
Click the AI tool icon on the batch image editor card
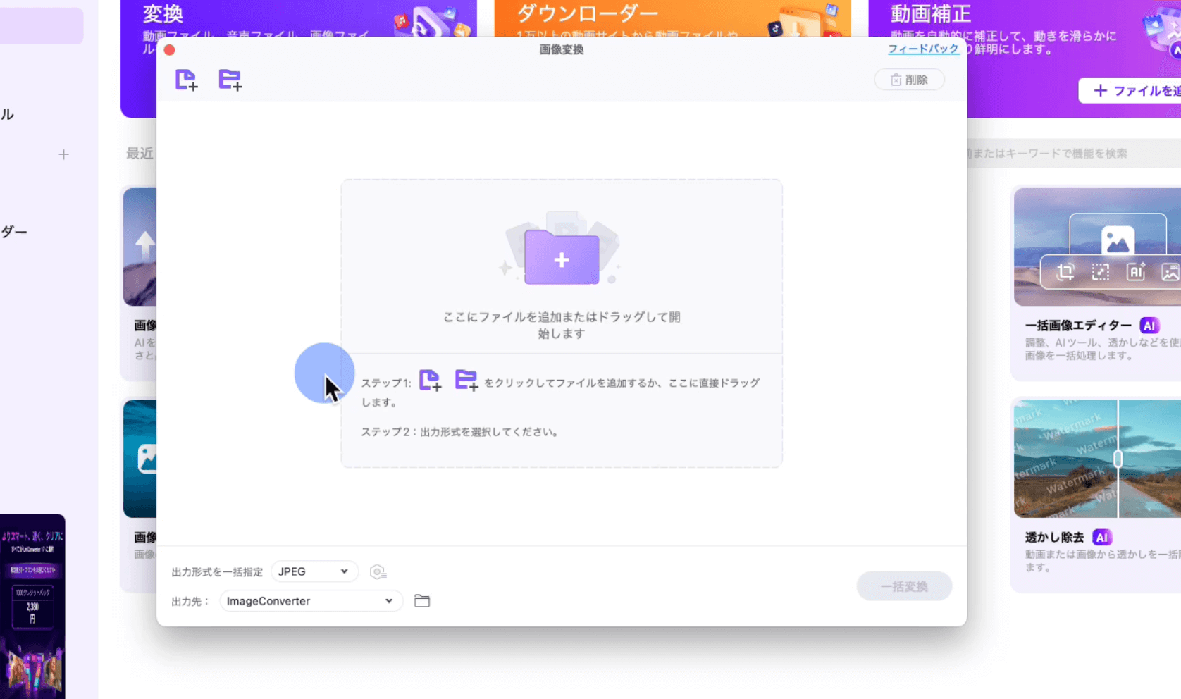1135,272
